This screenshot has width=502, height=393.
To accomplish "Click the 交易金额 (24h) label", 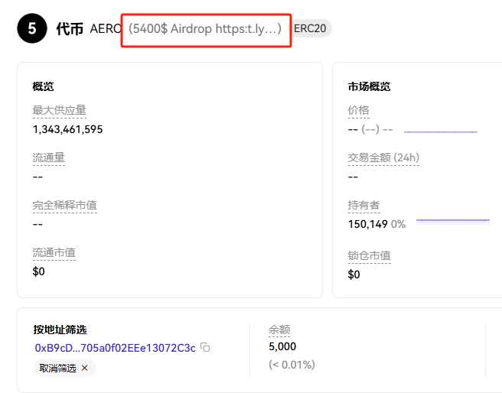I will [x=383, y=158].
